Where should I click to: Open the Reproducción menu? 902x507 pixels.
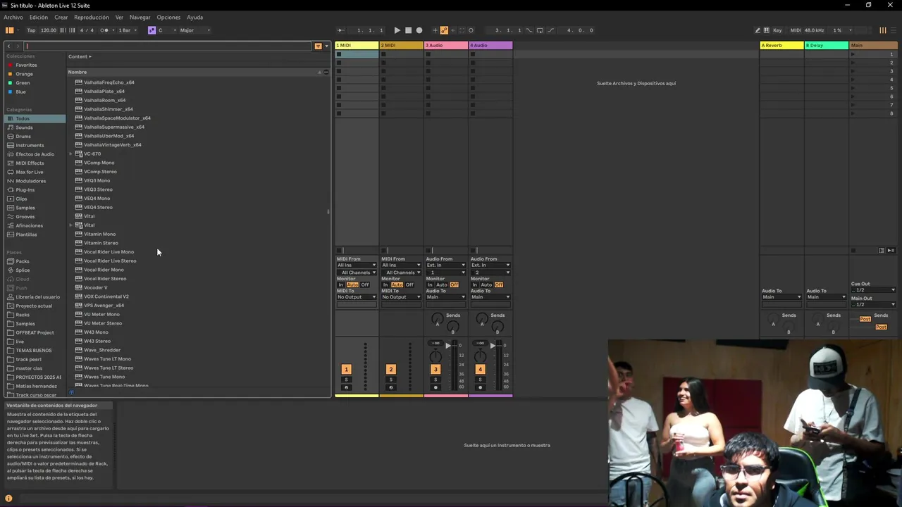point(92,17)
